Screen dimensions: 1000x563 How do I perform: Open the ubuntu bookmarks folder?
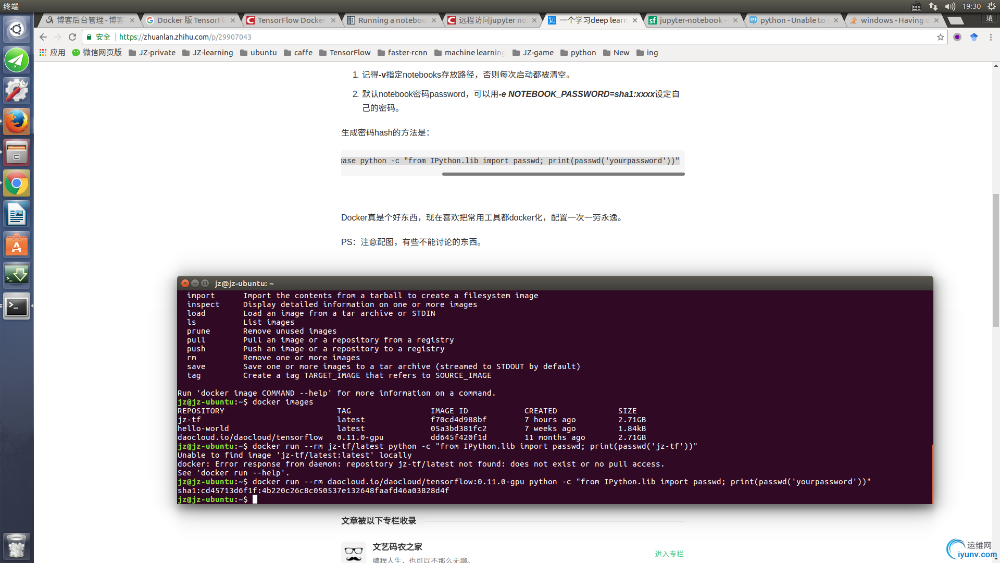pyautogui.click(x=258, y=53)
